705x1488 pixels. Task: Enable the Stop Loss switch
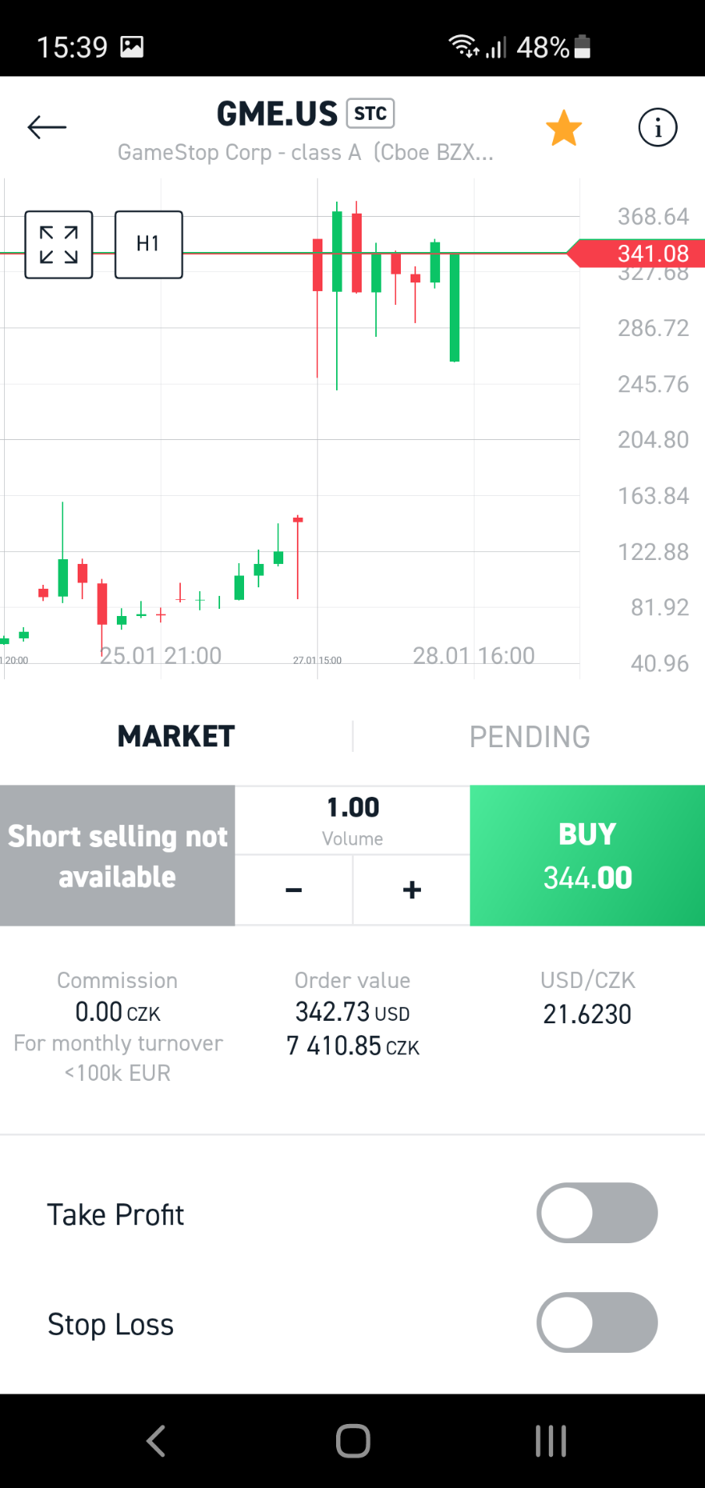click(x=597, y=1322)
